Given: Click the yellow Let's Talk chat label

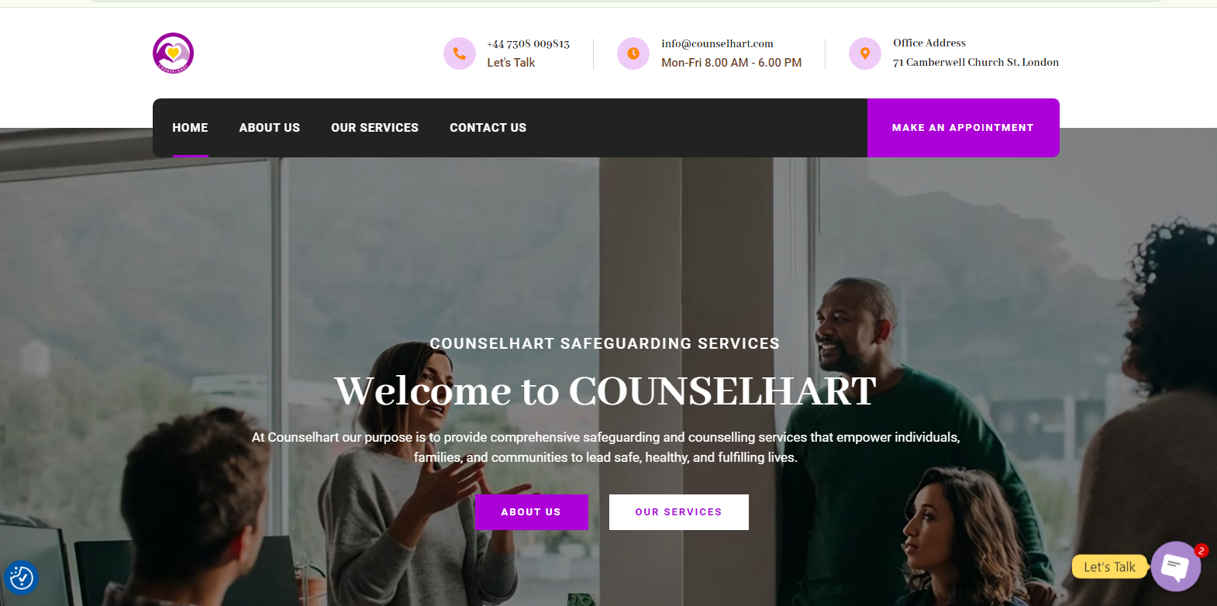Looking at the screenshot, I should 1109,566.
